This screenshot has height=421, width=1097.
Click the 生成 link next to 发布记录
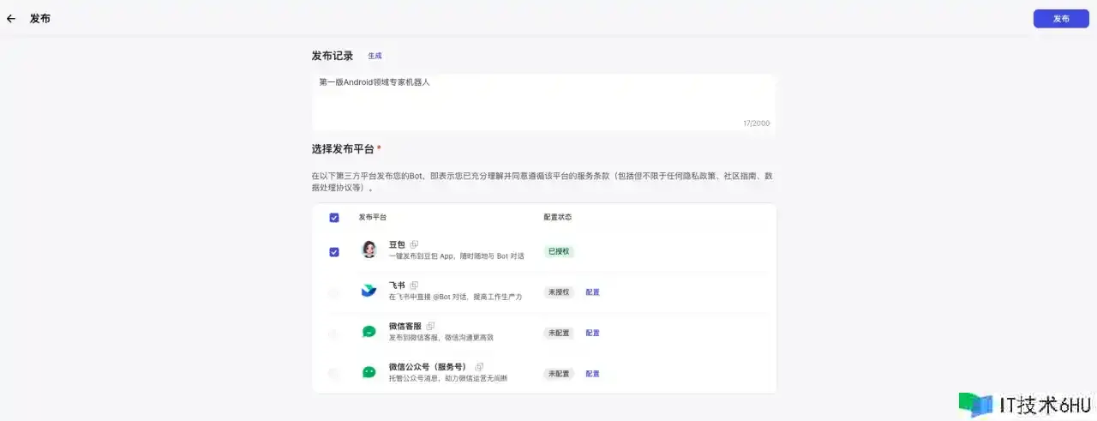pos(375,56)
